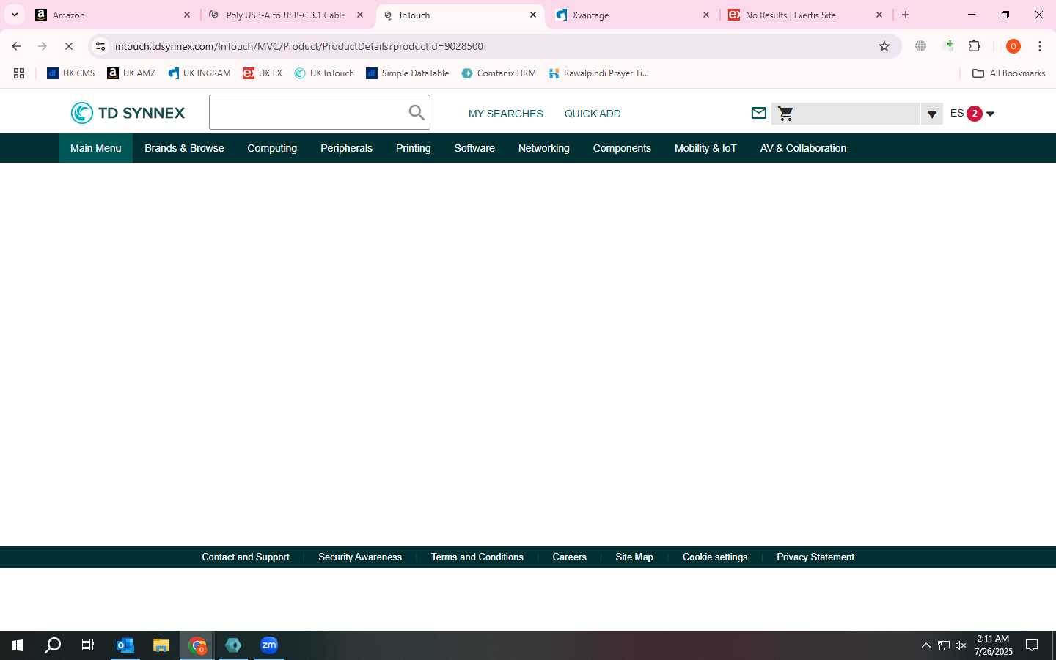Open the ES account dropdown
Viewport: 1056px width, 660px height.
tap(972, 113)
